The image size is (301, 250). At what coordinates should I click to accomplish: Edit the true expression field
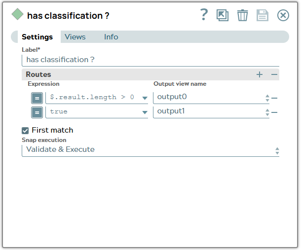pos(93,111)
